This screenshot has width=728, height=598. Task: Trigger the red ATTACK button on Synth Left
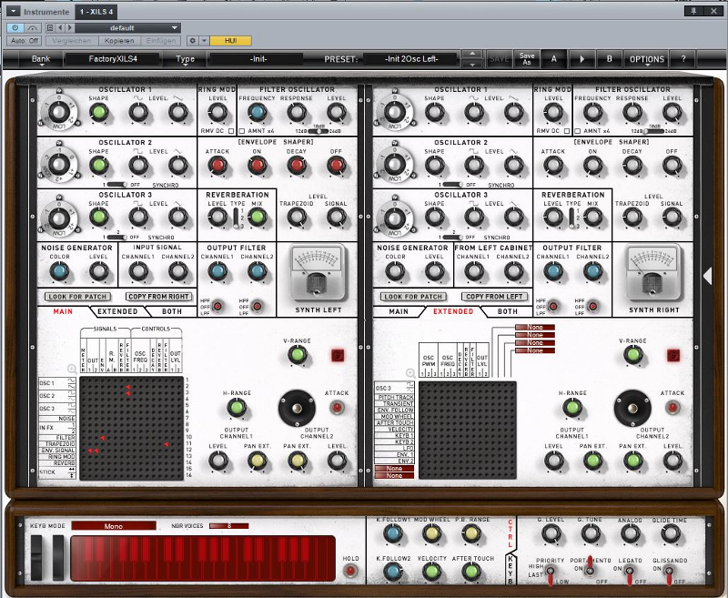[337, 408]
